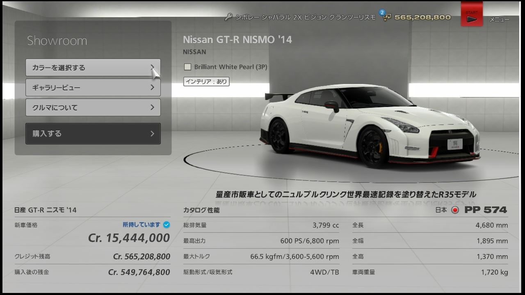Screen dimensions: 525x295
Task: Click the credits total 565,208,800 in header
Action: click(422, 17)
